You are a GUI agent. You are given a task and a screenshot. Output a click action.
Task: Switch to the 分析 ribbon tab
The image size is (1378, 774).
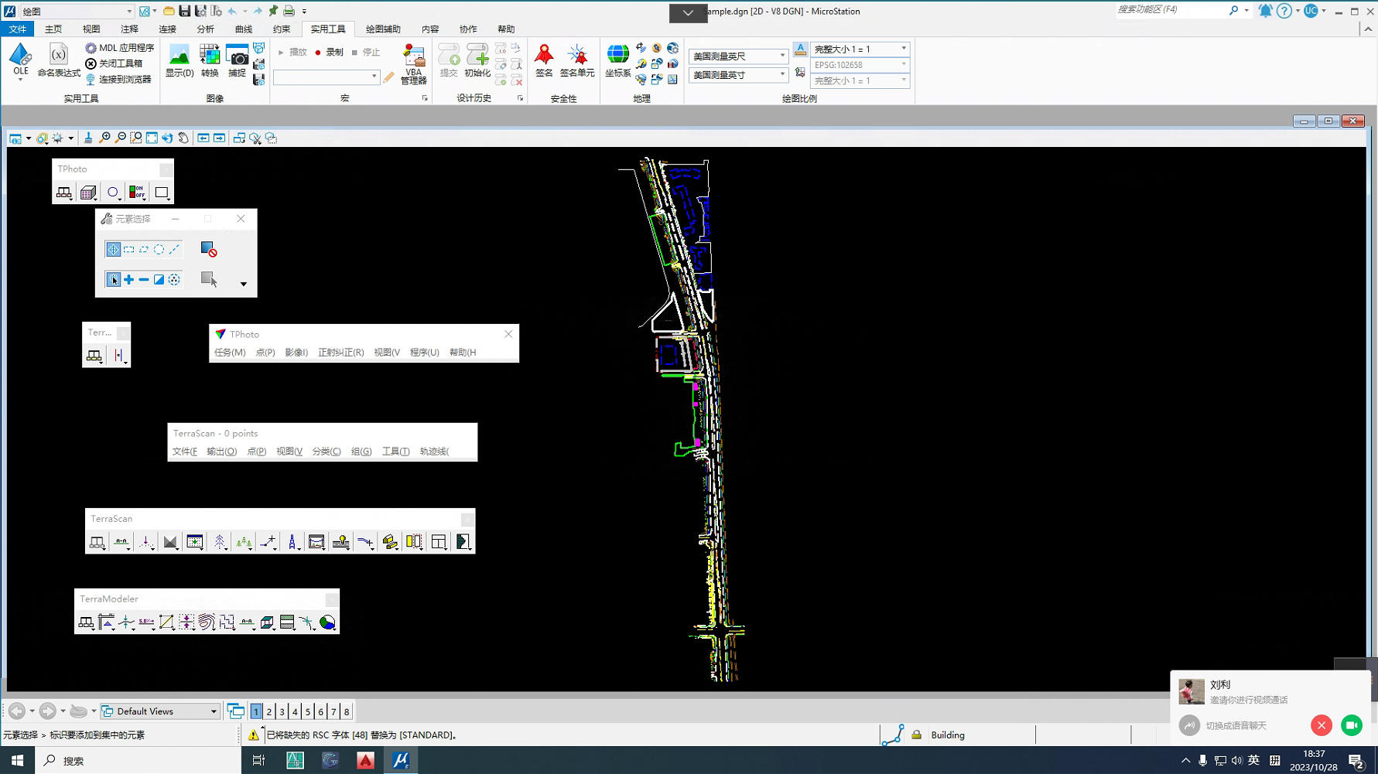tap(205, 29)
